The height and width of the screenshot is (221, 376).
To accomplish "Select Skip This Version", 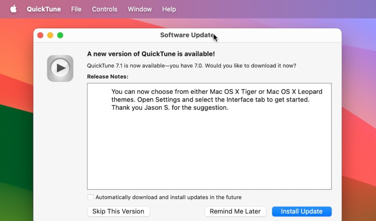I will pos(118,211).
